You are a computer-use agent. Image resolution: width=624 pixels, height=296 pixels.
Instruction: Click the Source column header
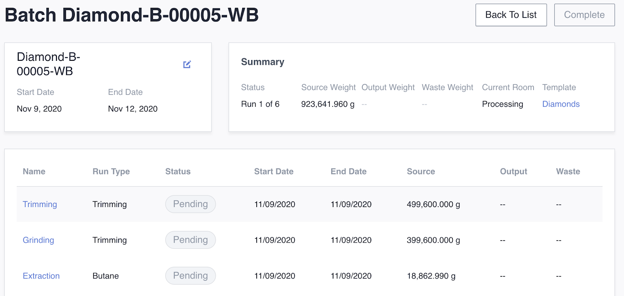pos(421,172)
